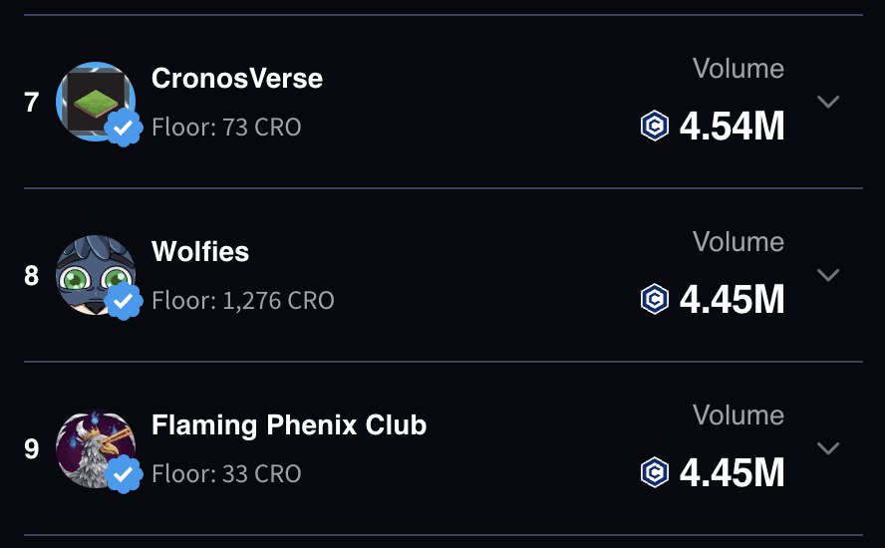Image resolution: width=885 pixels, height=548 pixels.
Task: Expand the CronosVerse row chevron
Action: [x=828, y=102]
